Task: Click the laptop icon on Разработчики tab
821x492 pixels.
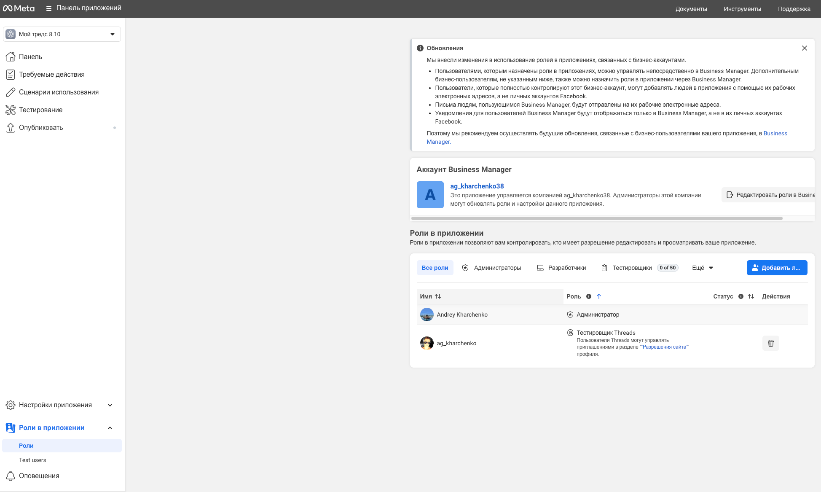Action: click(x=540, y=268)
